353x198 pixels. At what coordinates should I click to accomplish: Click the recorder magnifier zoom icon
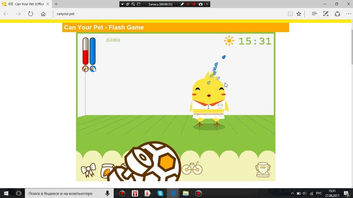point(133,4)
